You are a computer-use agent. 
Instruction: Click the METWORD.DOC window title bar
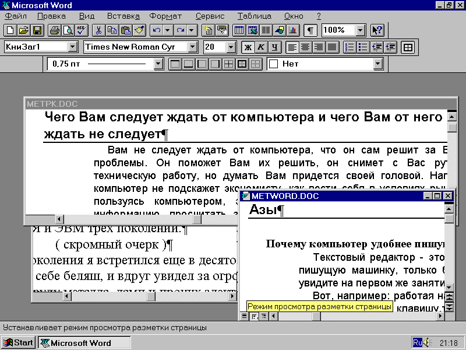347,196
